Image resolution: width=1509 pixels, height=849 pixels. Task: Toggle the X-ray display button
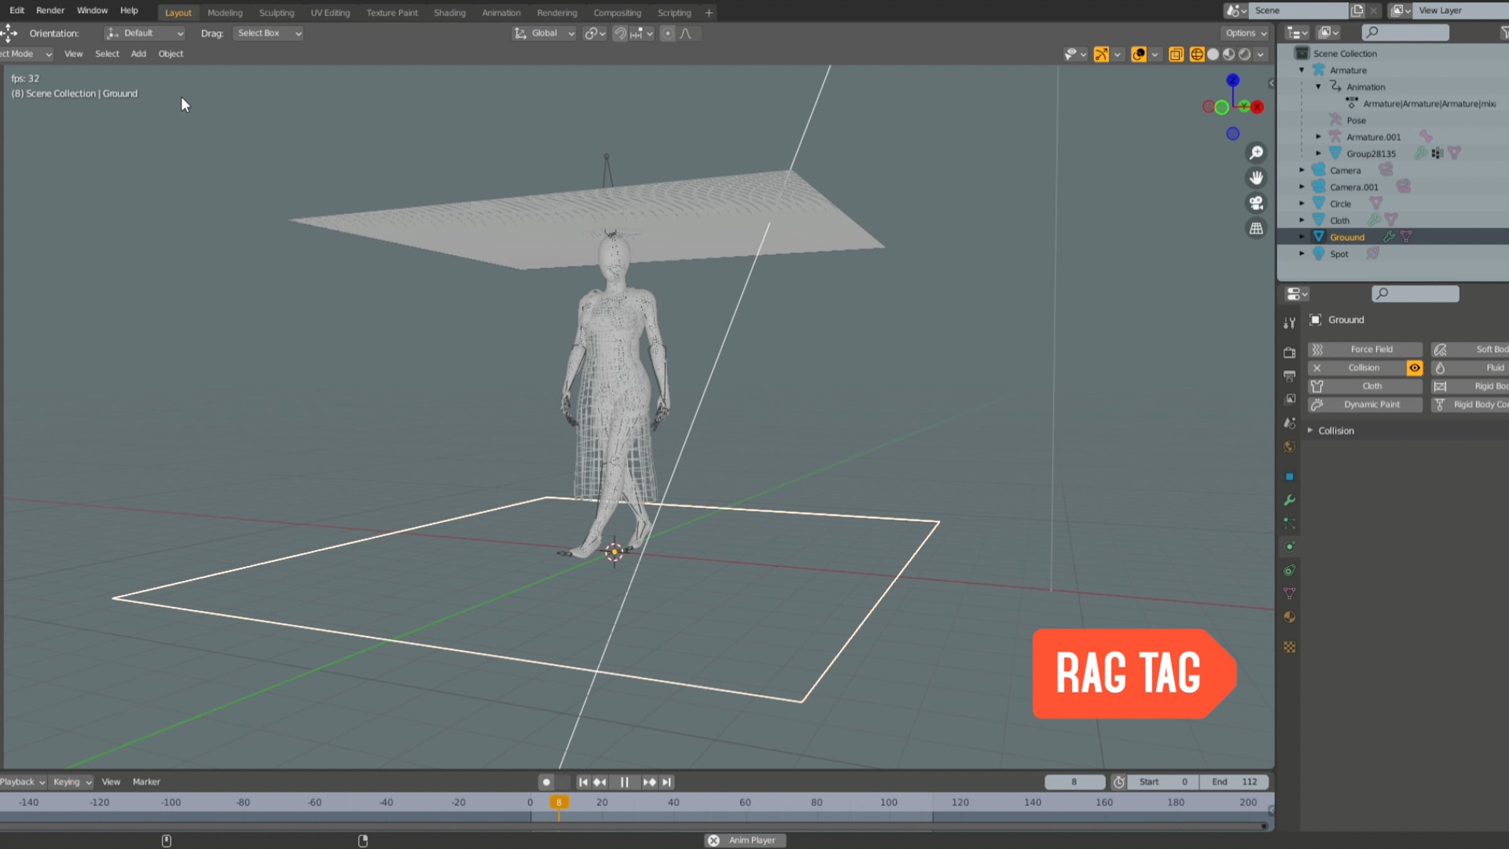[1176, 54]
